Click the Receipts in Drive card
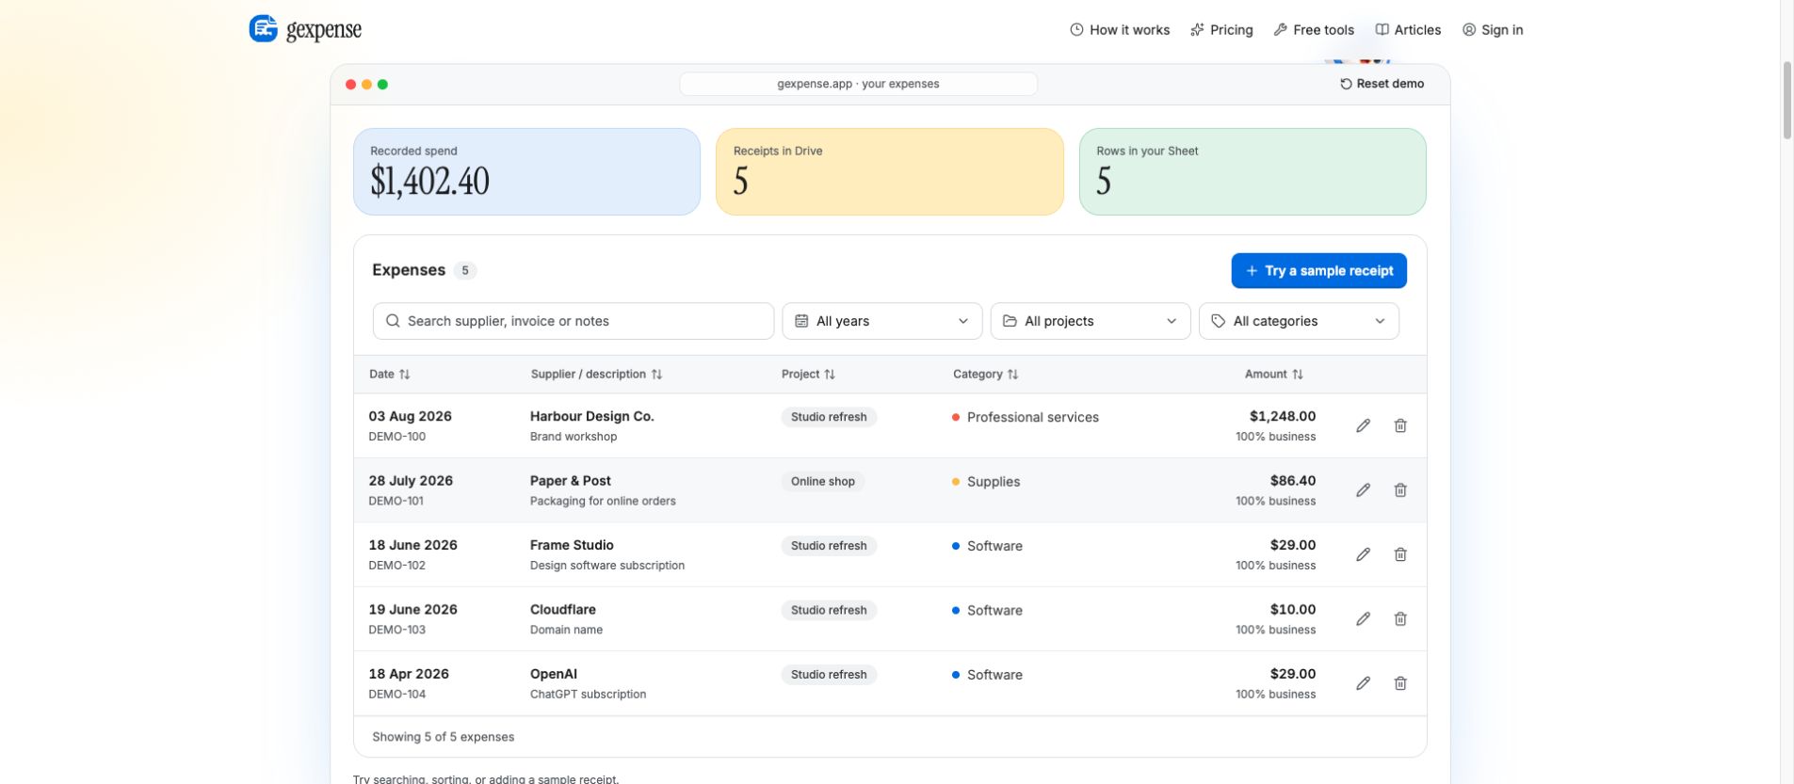This screenshot has height=784, width=1794. pyautogui.click(x=889, y=171)
